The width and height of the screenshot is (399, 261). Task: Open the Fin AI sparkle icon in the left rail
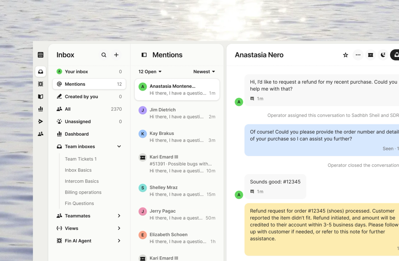click(41, 84)
